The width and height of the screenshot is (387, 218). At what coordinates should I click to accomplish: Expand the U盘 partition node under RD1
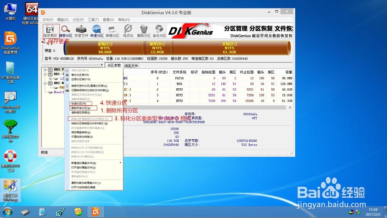tap(50, 79)
